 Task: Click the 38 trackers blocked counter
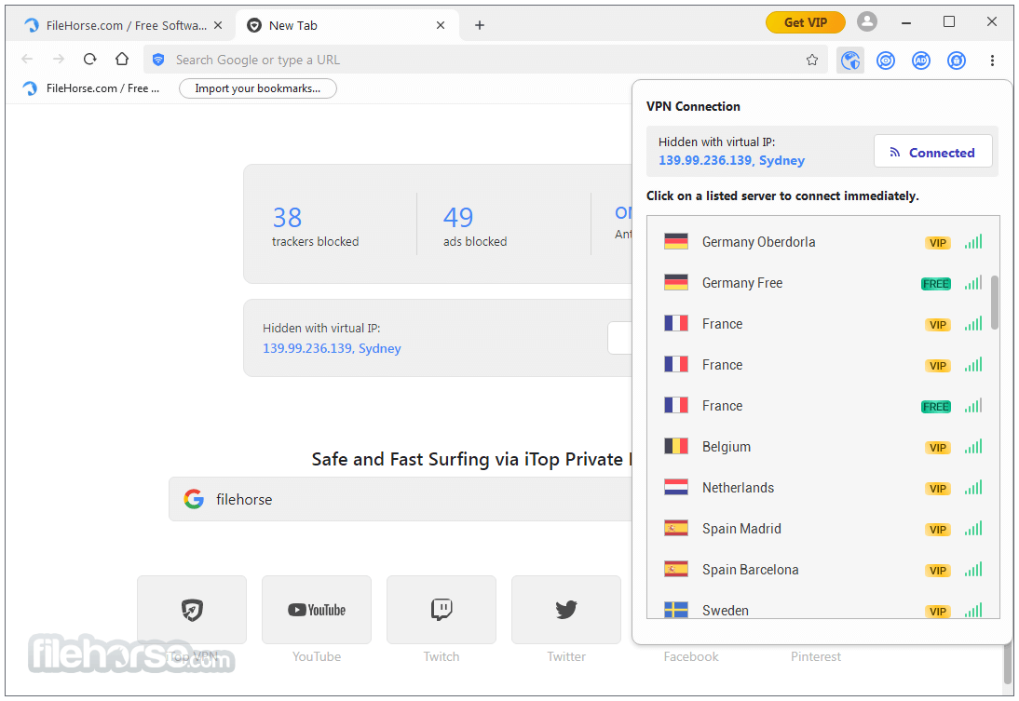(x=315, y=225)
